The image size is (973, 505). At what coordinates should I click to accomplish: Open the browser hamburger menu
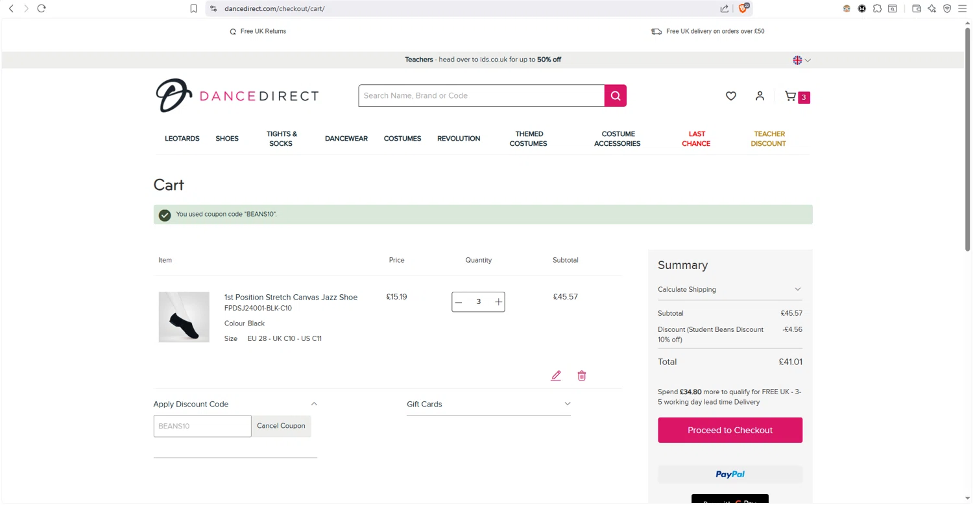(963, 8)
